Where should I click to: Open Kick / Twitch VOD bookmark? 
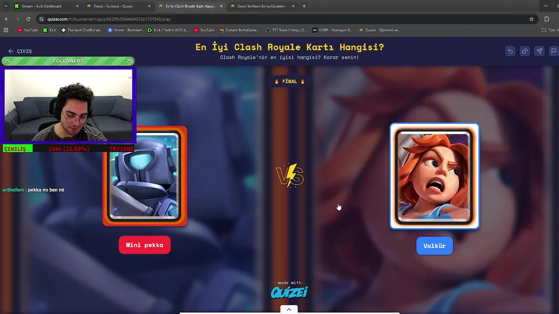(x=168, y=30)
